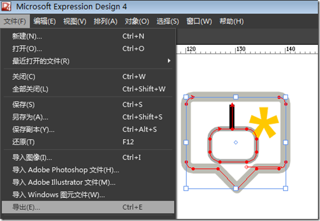Click the right-middle selection handle
Screen dimensions: 320x221
286,142
